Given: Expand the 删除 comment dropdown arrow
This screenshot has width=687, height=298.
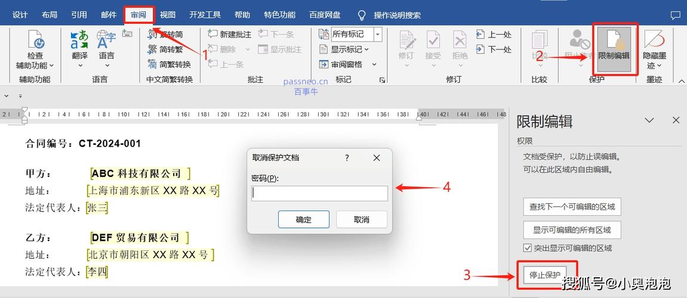Looking at the screenshot, I should (x=248, y=49).
